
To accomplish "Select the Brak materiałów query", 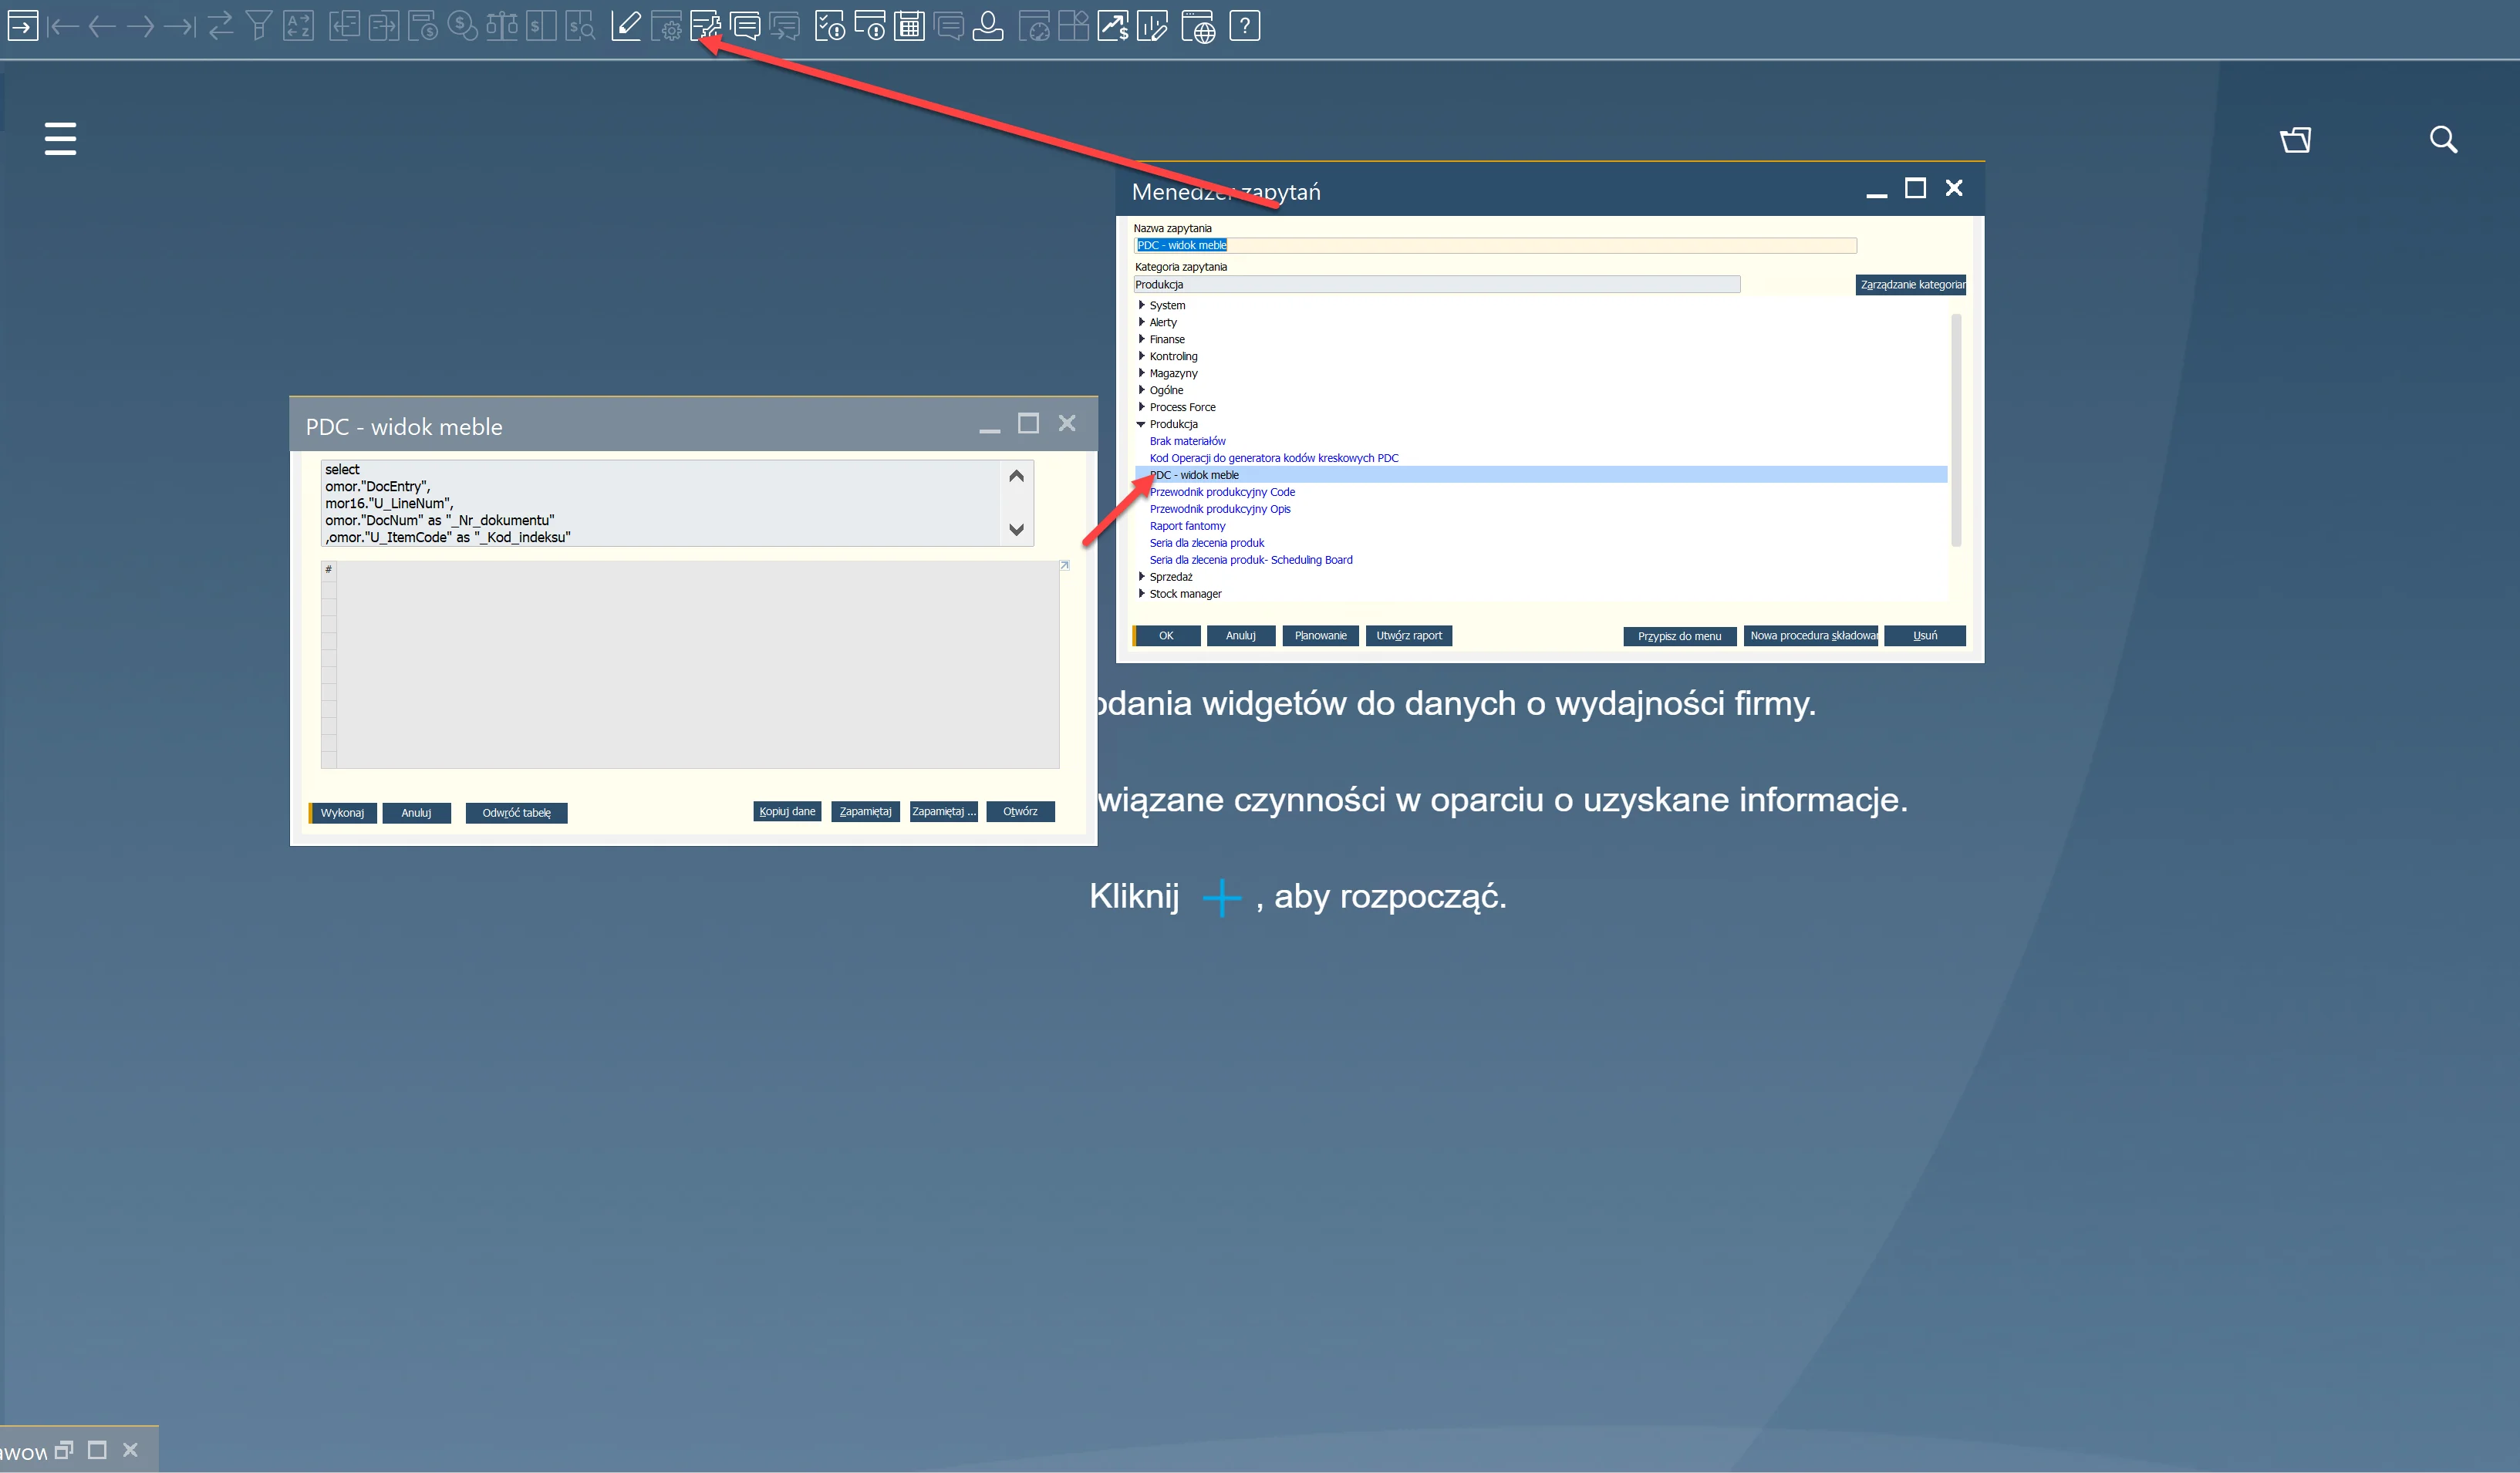I will (x=1187, y=440).
